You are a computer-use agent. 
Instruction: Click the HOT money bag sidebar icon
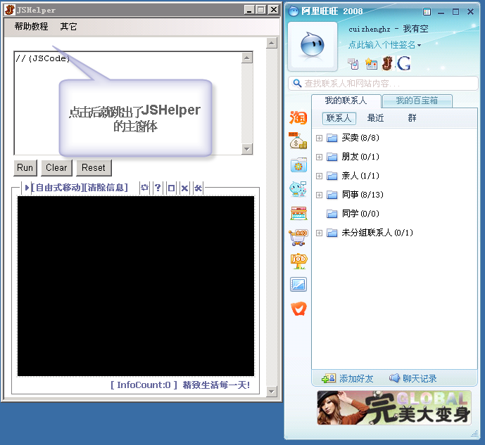tap(298, 141)
